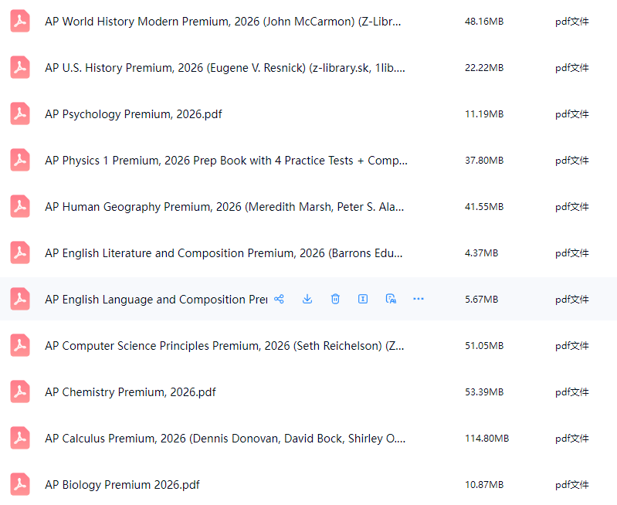Click PDF icon for AP Computer Science Principles

(x=20, y=346)
